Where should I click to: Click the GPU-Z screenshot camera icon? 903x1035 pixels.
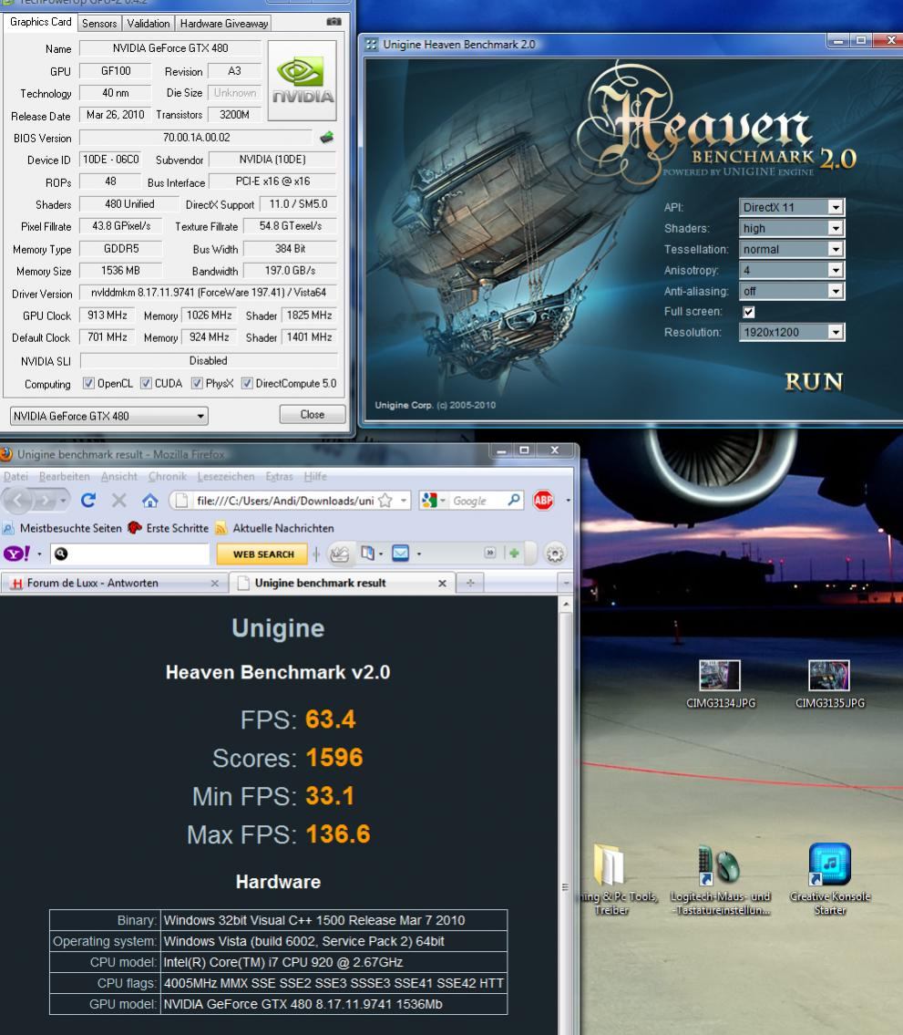[x=333, y=22]
